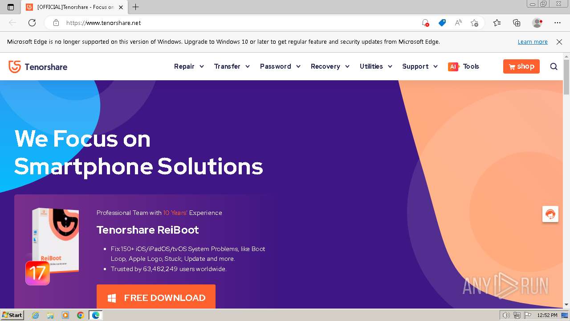Open the tab actions menu icon

coord(11,7)
